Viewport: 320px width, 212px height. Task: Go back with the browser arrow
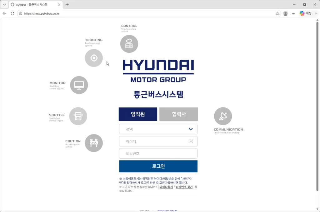pos(4,13)
